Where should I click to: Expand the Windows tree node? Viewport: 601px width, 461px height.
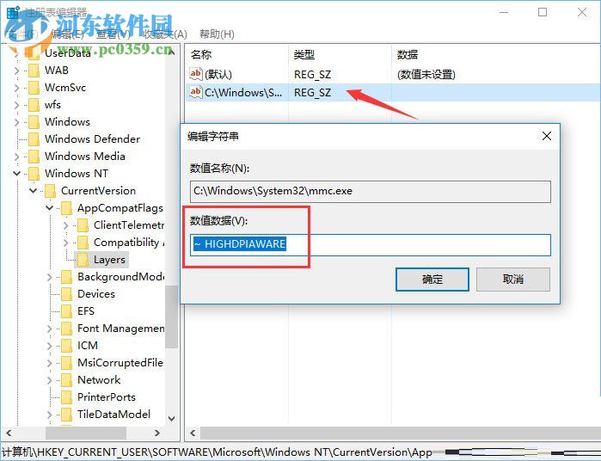(x=16, y=122)
